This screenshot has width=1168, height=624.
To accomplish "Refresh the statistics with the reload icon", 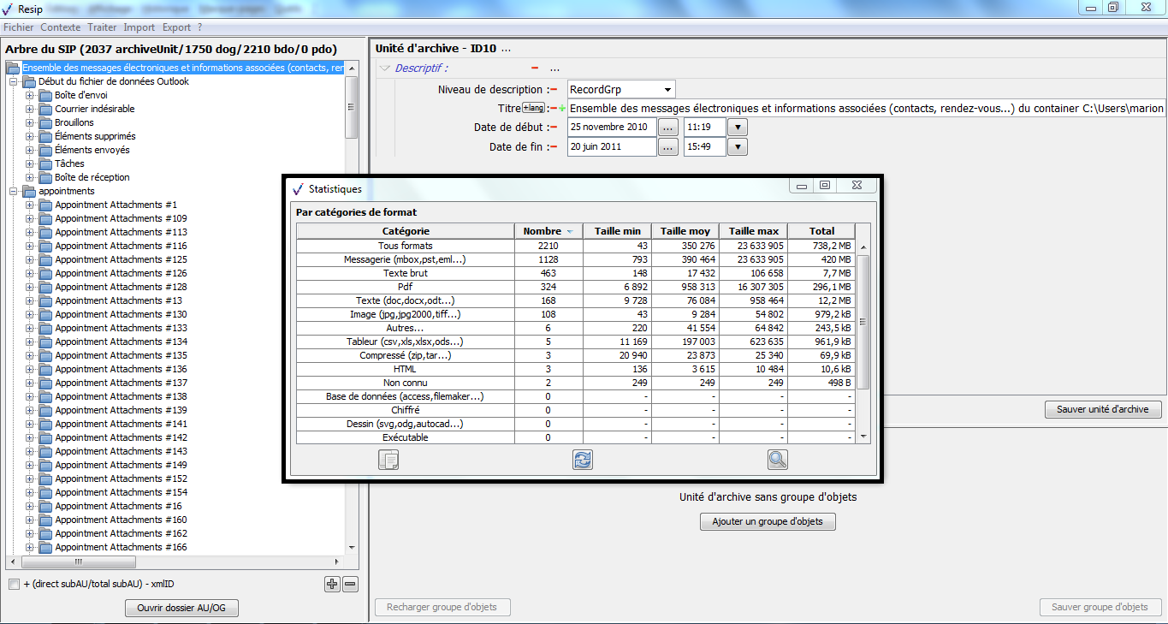I will tap(583, 460).
